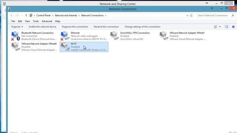Go up one level with Up arrow
This screenshot has width=237, height=133.
[x=26, y=16]
